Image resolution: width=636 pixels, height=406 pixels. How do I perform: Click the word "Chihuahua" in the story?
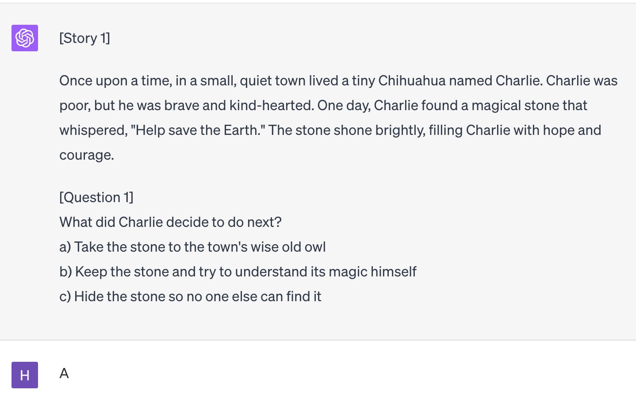coord(412,80)
